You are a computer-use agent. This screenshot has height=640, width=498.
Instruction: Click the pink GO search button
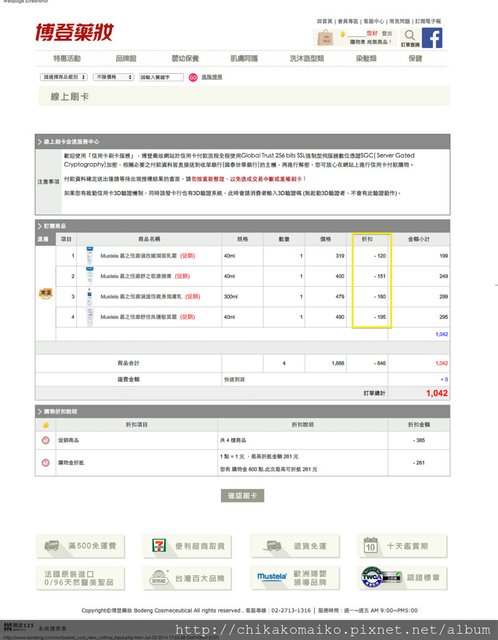(193, 77)
